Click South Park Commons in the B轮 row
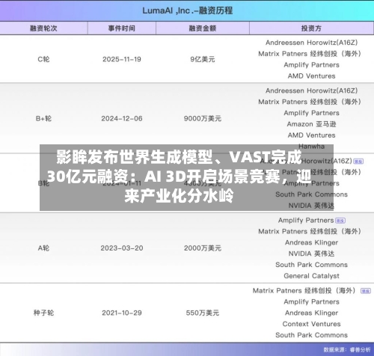Screen dimensions: 374x356 point(311,194)
